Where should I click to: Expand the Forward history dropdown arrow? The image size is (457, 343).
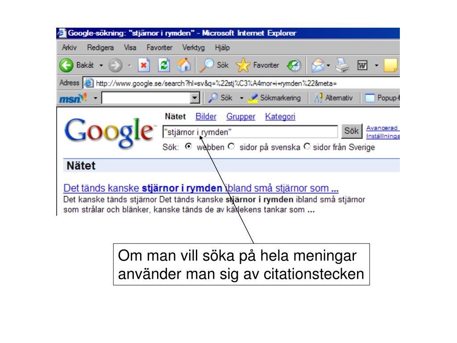(x=130, y=65)
